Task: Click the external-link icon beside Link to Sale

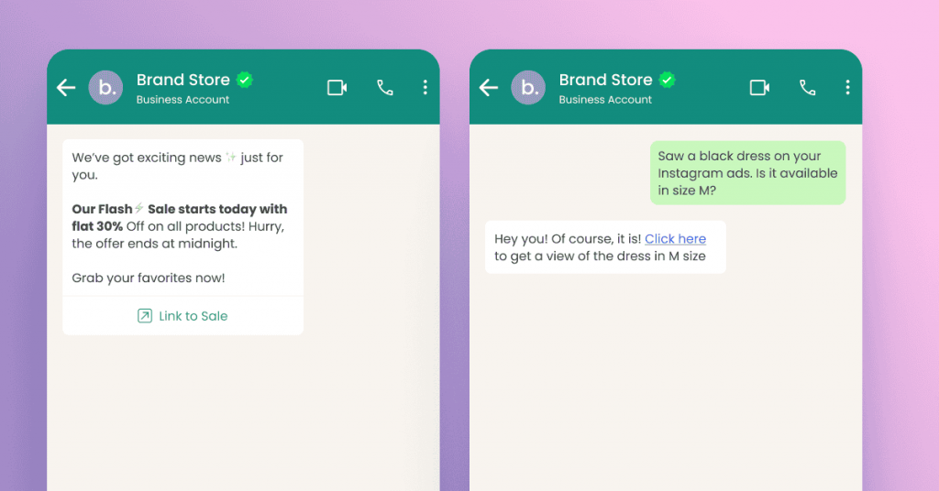Action: [144, 316]
